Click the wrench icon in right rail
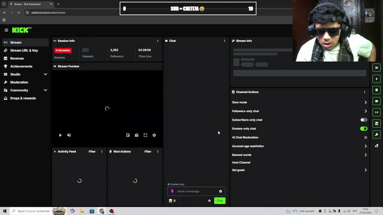 pos(376,135)
